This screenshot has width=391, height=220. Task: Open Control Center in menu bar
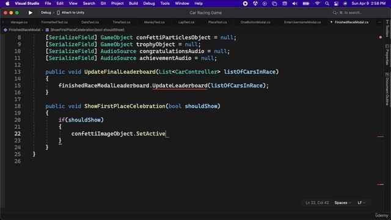(x=336, y=4)
